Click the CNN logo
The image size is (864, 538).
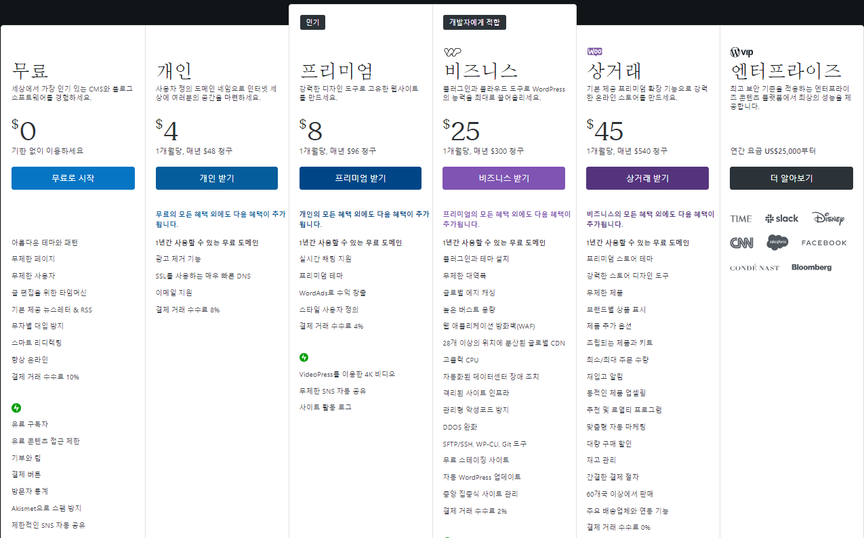tap(741, 242)
